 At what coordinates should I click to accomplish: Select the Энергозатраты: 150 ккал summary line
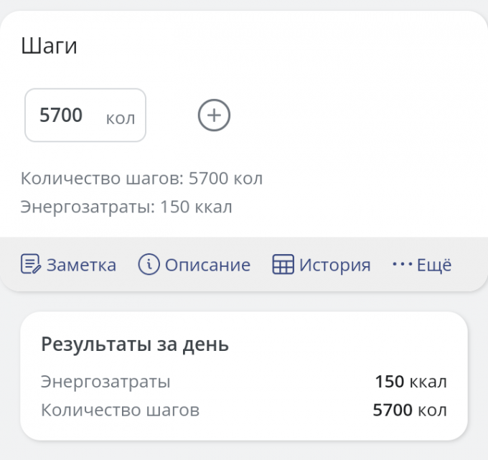pyautogui.click(x=126, y=207)
